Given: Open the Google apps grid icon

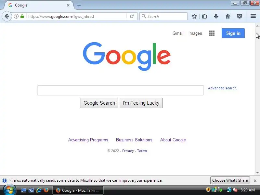Looking at the screenshot, I should tap(212, 33).
